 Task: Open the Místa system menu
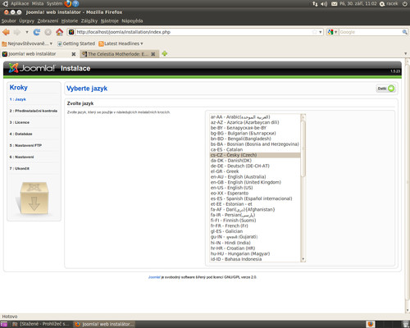[x=38, y=3]
